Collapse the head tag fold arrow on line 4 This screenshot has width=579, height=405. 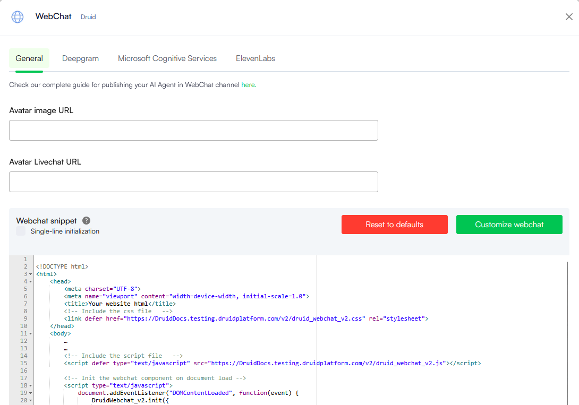pyautogui.click(x=31, y=282)
